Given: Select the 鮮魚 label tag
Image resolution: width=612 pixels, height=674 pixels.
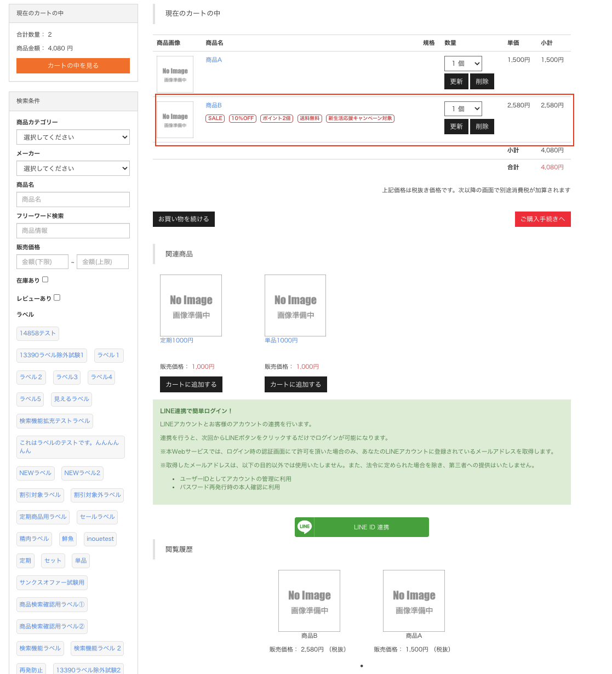Looking at the screenshot, I should [x=68, y=539].
